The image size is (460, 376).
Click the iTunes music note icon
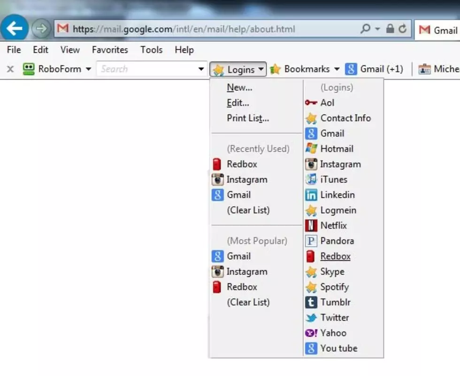coord(311,180)
